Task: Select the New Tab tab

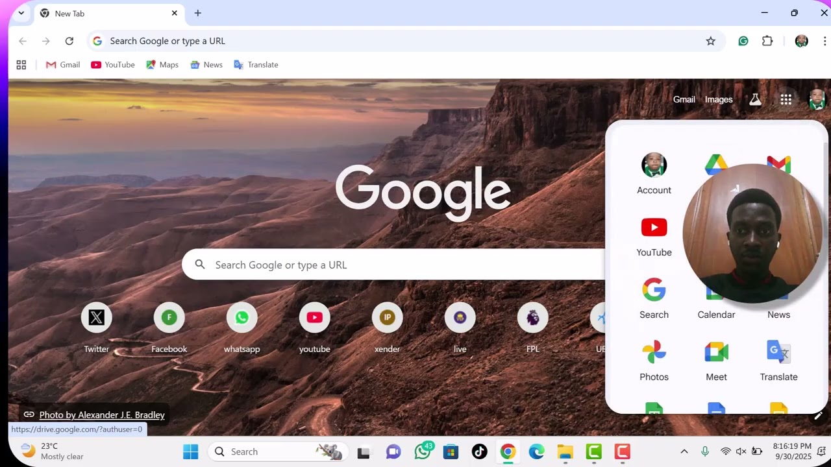Action: click(109, 14)
